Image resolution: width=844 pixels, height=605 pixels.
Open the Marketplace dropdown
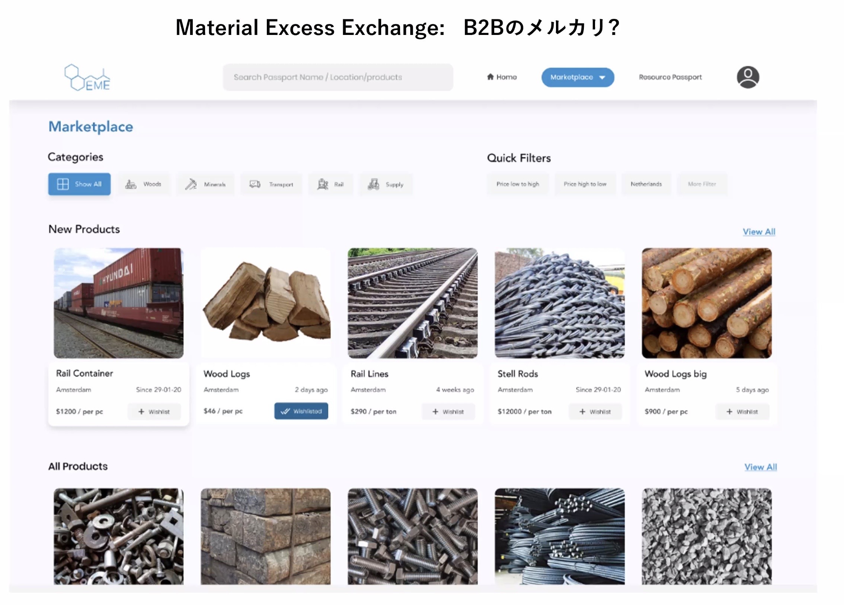(x=577, y=77)
